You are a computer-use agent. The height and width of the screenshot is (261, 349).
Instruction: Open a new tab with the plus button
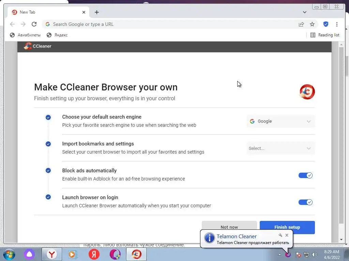pyautogui.click(x=96, y=12)
